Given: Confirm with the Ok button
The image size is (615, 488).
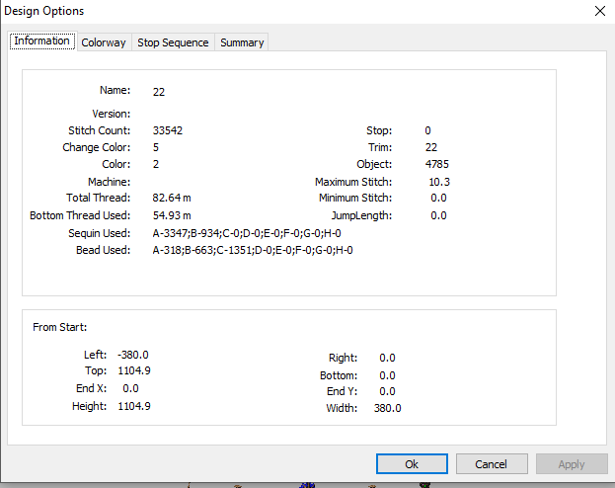Looking at the screenshot, I should click(x=412, y=464).
